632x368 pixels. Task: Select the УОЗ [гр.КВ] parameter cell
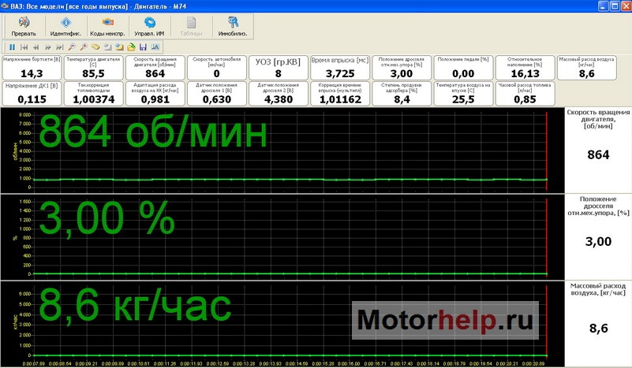pos(279,68)
